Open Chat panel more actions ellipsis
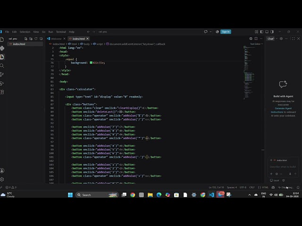The image size is (302, 226). pyautogui.click(x=286, y=39)
